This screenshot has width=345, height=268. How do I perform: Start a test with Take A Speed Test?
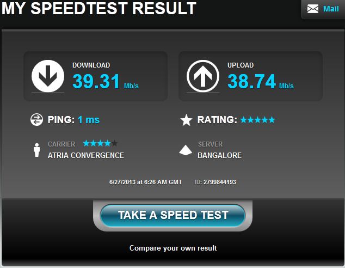click(172, 215)
